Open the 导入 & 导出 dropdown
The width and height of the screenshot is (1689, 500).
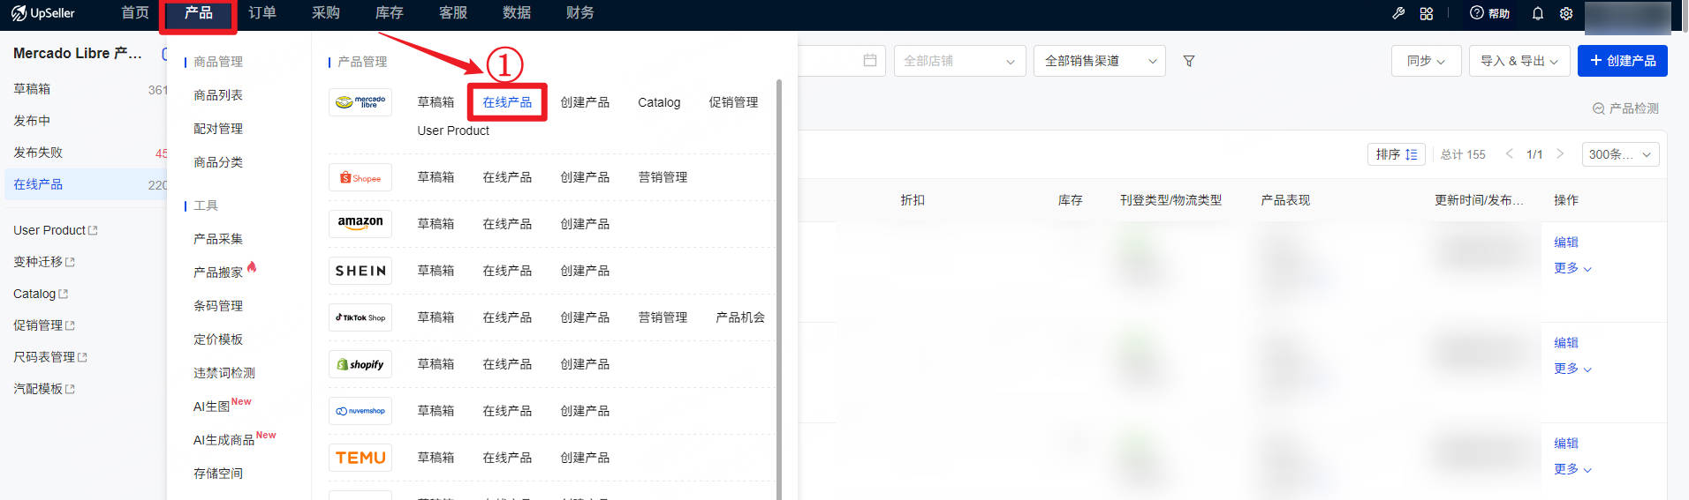pyautogui.click(x=1519, y=61)
